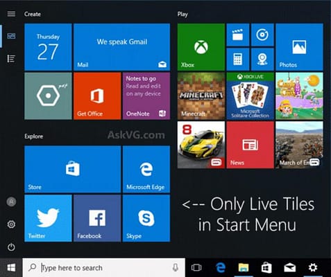The width and height of the screenshot is (331, 277).
Task: Click the Play group heading
Action: 183,15
